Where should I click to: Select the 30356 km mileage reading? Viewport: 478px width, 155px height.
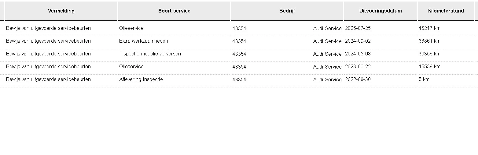(x=429, y=54)
